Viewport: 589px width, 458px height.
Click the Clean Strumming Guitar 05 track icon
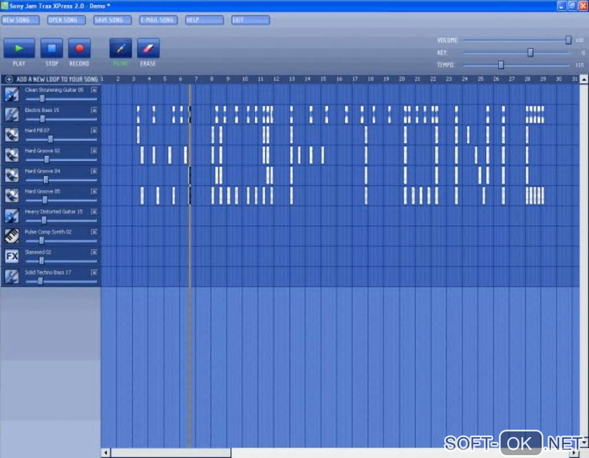pyautogui.click(x=12, y=94)
